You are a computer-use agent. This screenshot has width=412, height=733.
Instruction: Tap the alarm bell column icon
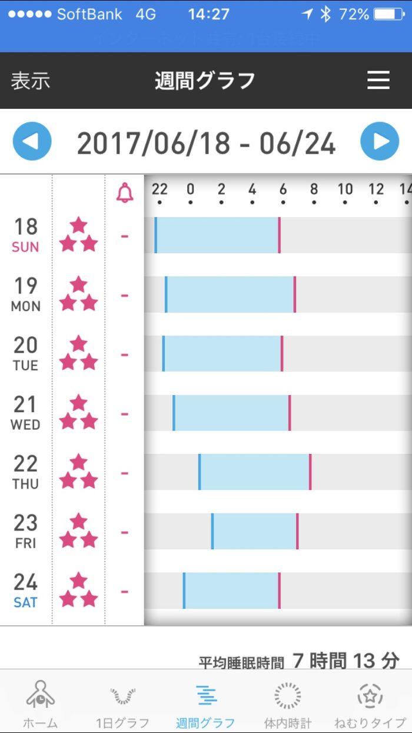(x=125, y=193)
